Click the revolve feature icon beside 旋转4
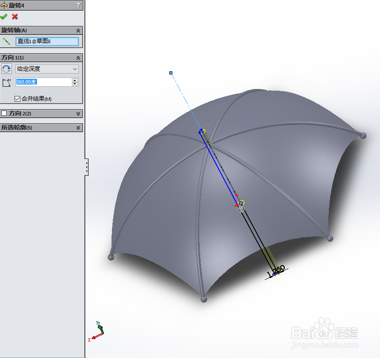 (x=4, y=5)
